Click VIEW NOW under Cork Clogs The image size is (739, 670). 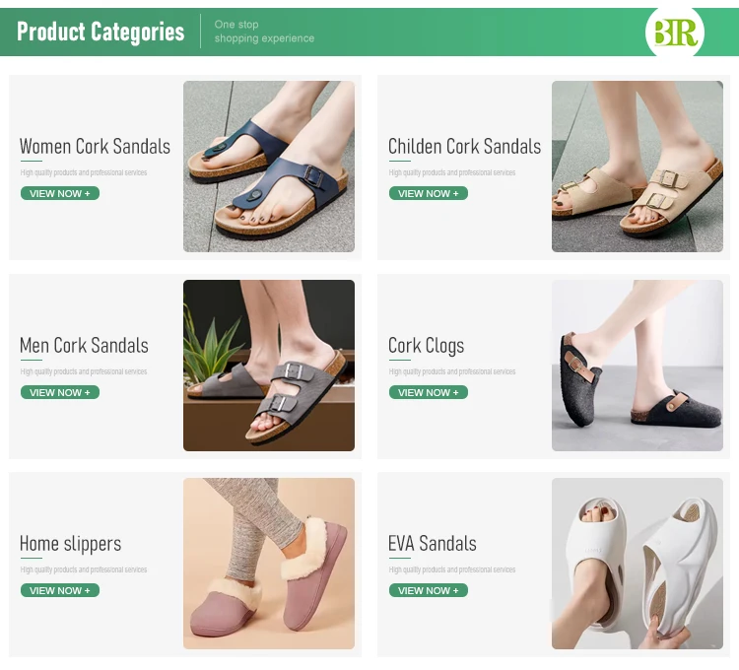(x=429, y=392)
